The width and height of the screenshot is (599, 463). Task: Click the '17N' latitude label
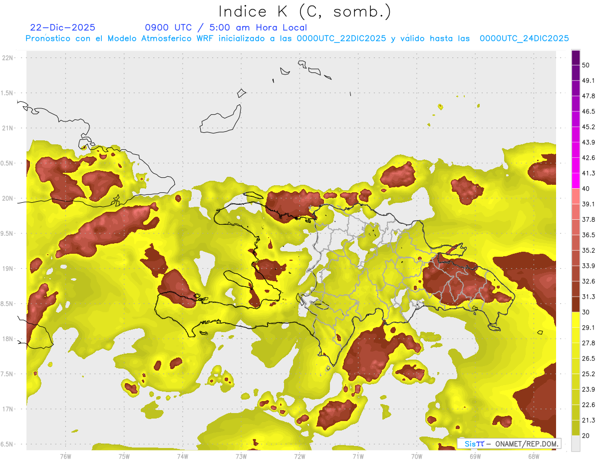tap(8, 409)
